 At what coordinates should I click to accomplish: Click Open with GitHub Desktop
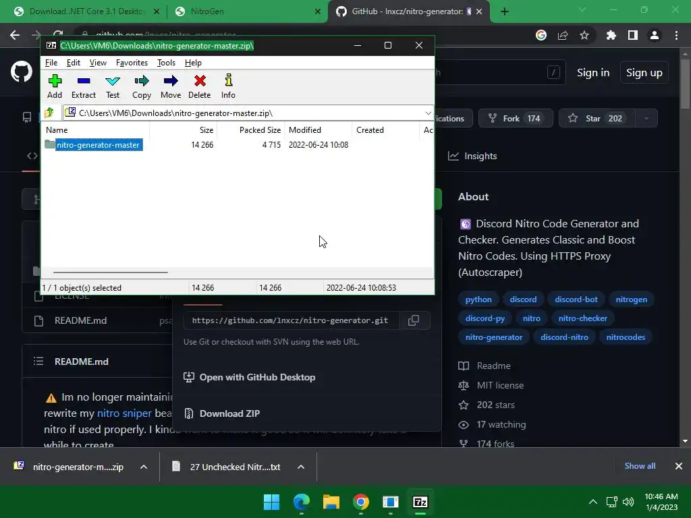[250, 377]
